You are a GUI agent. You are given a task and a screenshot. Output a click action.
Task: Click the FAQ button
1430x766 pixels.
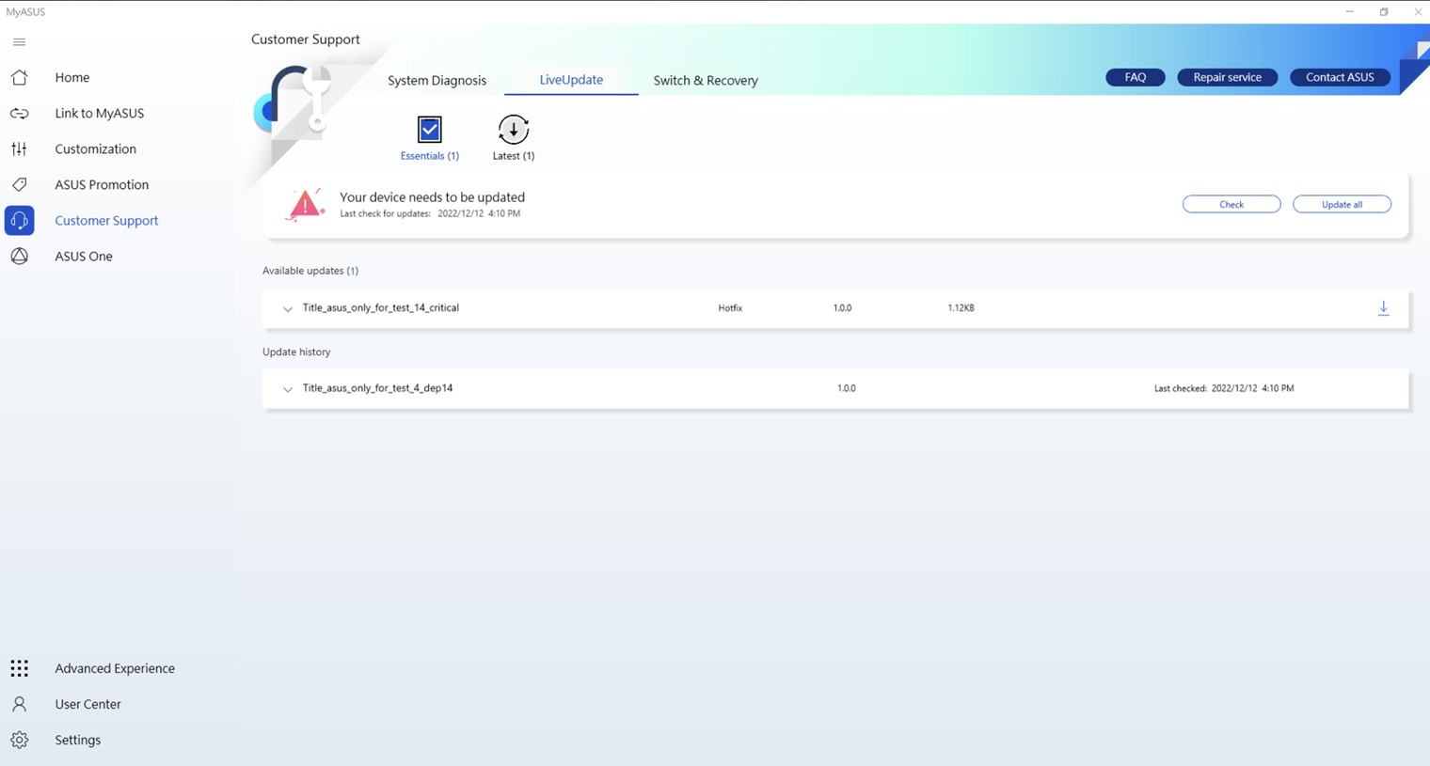[1136, 77]
